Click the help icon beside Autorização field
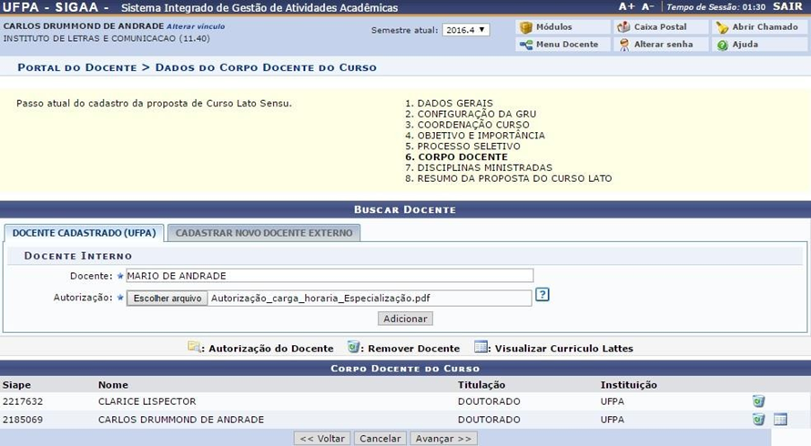The image size is (811, 446). pos(542,295)
